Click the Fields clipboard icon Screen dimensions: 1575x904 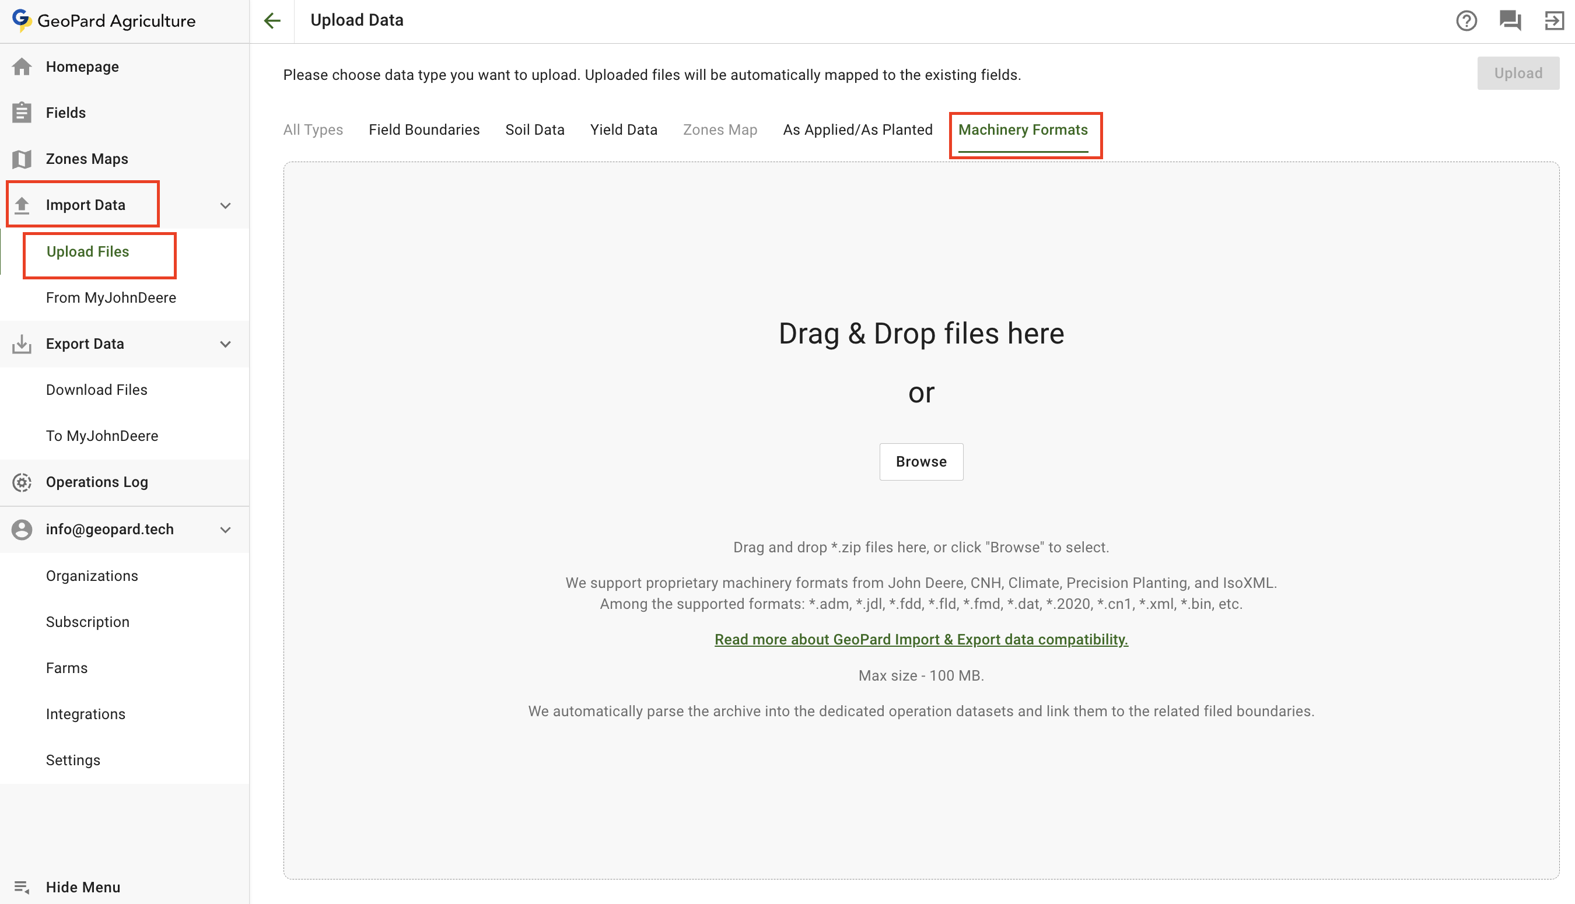pyautogui.click(x=22, y=113)
